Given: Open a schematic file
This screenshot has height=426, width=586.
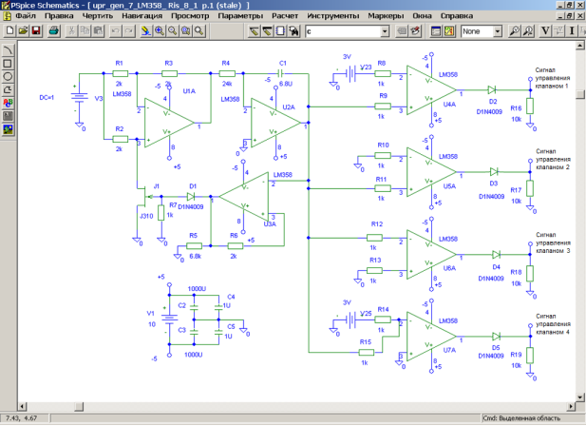Looking at the screenshot, I should [x=23, y=30].
